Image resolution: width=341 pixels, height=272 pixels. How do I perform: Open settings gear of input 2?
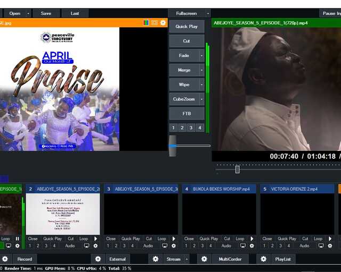click(x=95, y=246)
